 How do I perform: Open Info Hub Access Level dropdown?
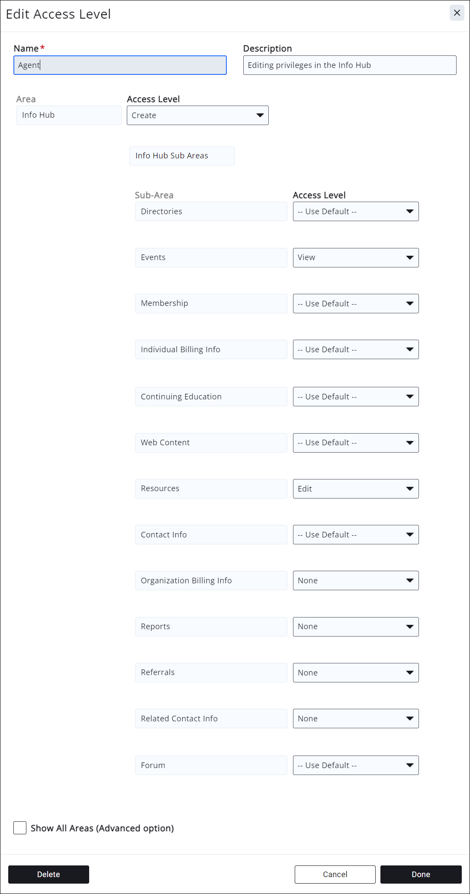197,116
